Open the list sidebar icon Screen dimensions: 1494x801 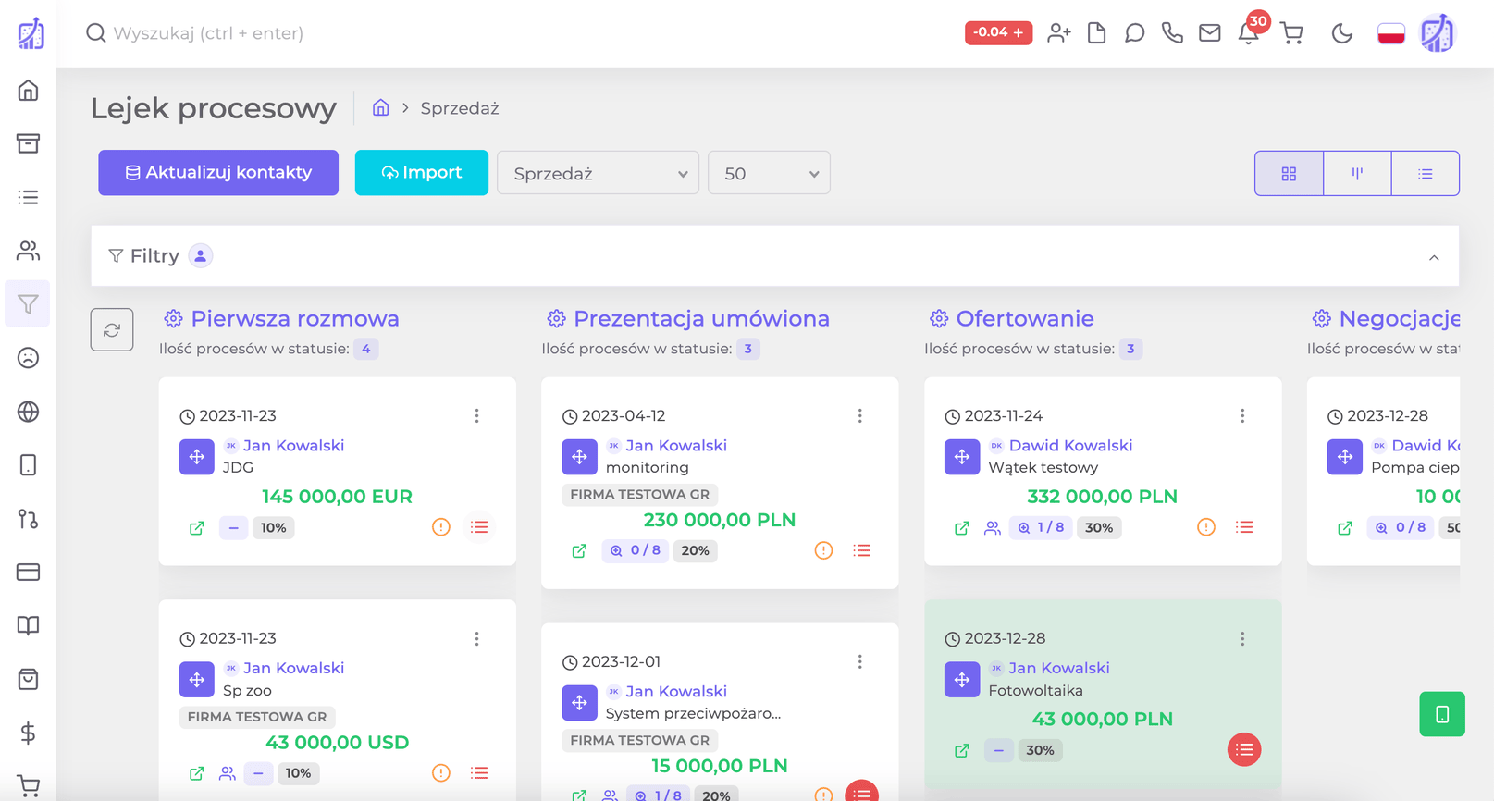click(28, 197)
